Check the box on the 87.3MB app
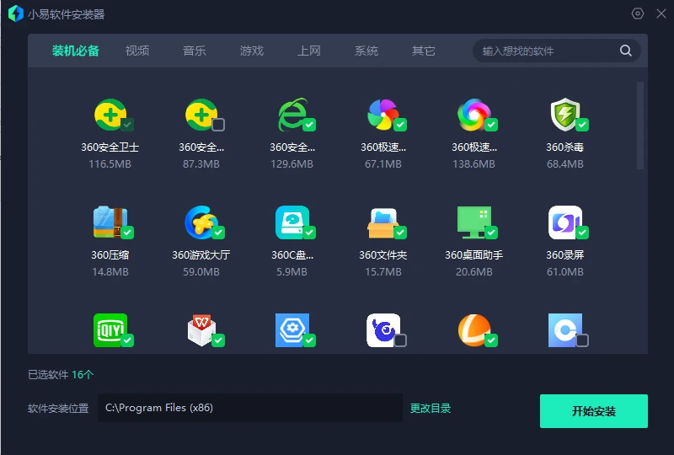The image size is (674, 455). (218, 126)
